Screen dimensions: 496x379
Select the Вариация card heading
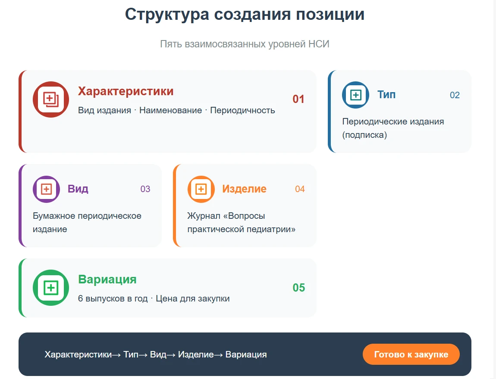[107, 279]
